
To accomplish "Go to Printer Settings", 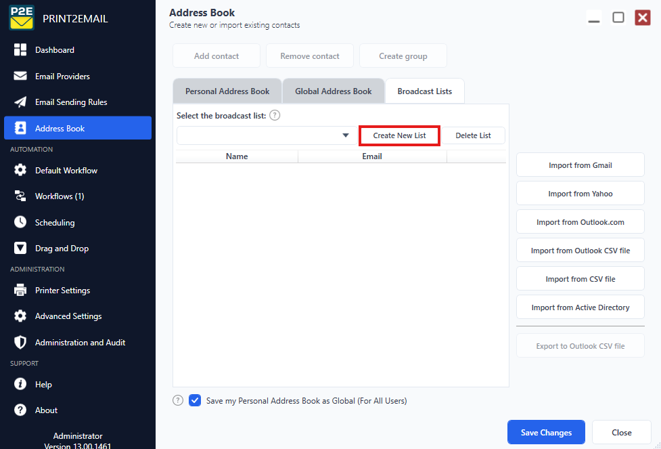I will click(x=78, y=291).
